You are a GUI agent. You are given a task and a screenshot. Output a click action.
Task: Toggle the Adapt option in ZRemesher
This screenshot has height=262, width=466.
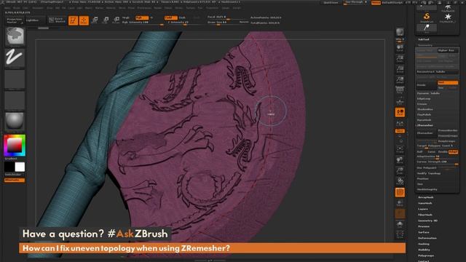[453, 152]
